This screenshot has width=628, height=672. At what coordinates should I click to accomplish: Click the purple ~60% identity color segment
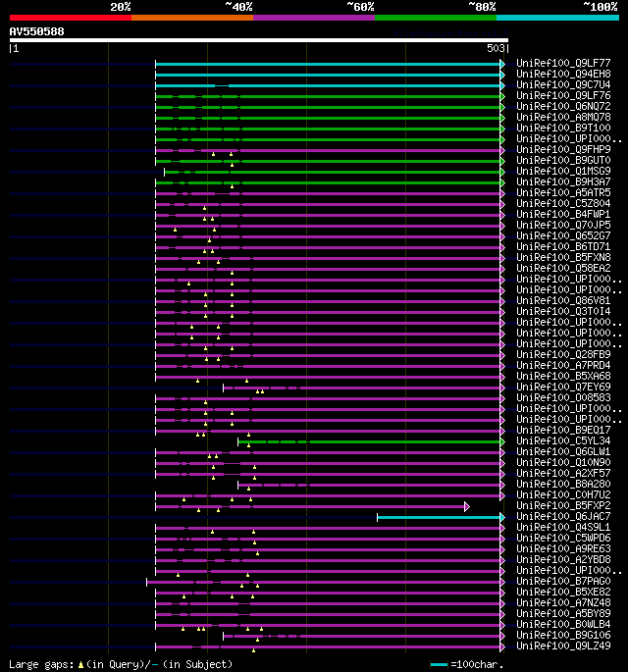point(314,18)
